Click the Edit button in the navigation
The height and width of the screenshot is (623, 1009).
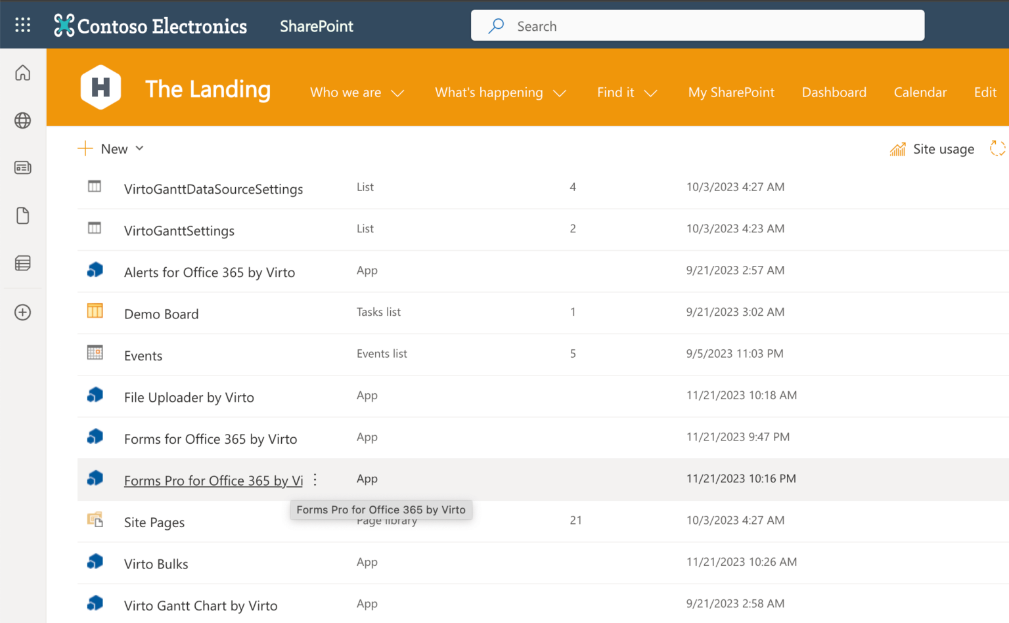(x=985, y=93)
